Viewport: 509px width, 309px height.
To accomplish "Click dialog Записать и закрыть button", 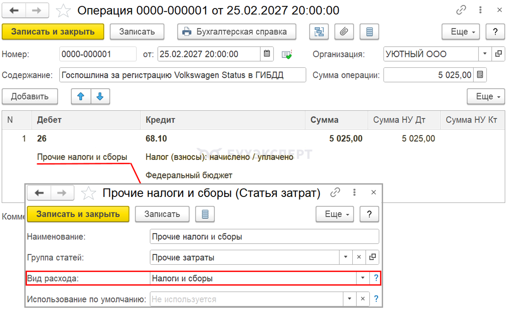I will [78, 214].
